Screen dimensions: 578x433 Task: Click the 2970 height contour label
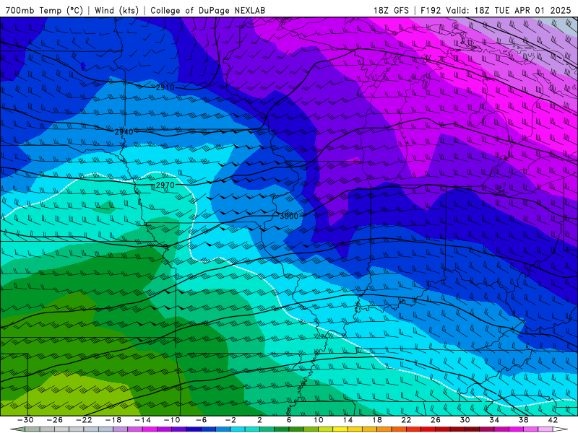(x=165, y=185)
